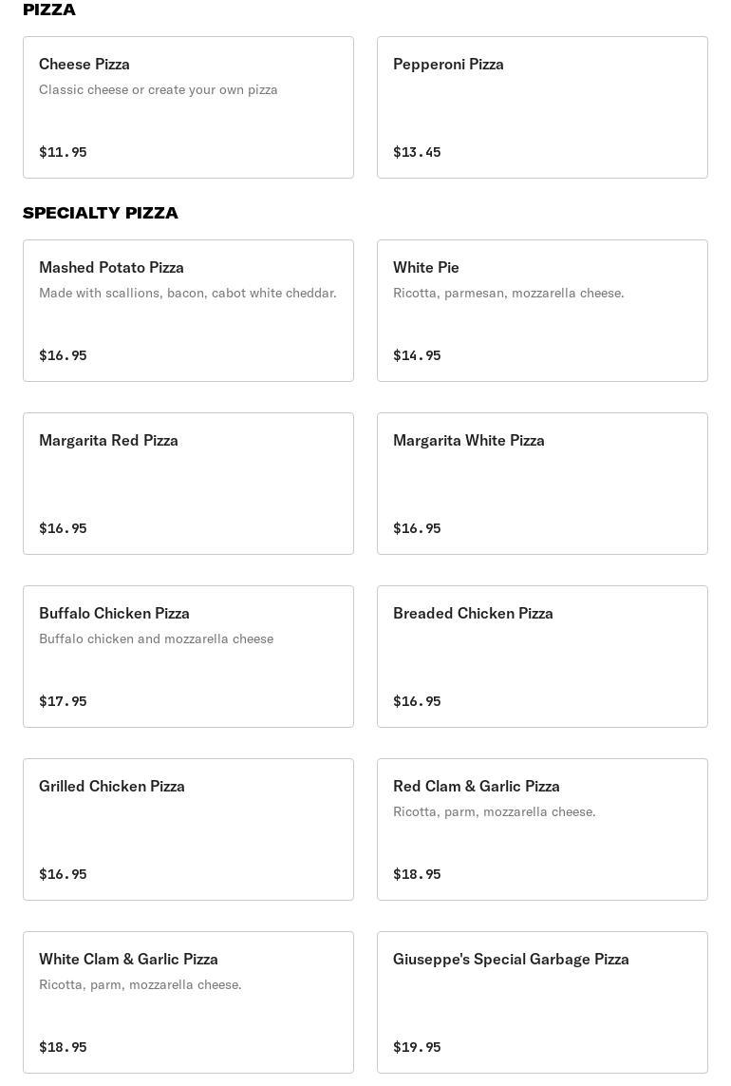Click the Specialty Pizza section heading
731x1086 pixels.
pyautogui.click(x=101, y=213)
